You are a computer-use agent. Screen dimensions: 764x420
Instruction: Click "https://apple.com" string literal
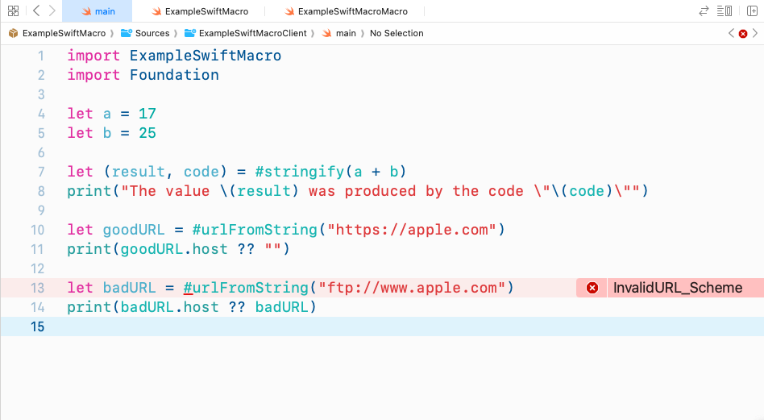click(412, 230)
